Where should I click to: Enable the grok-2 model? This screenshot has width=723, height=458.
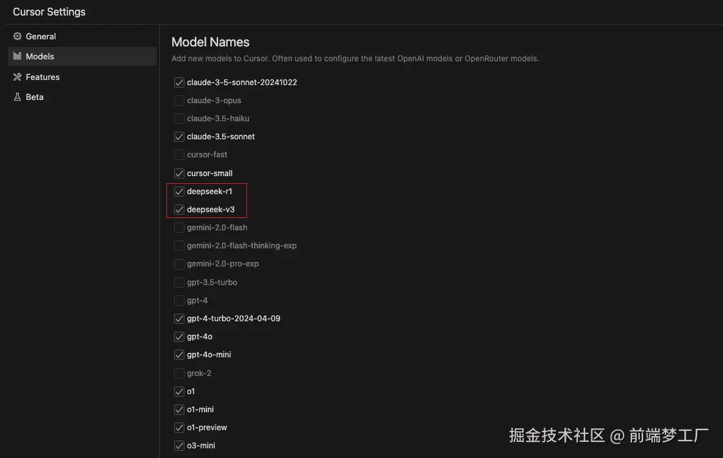179,373
